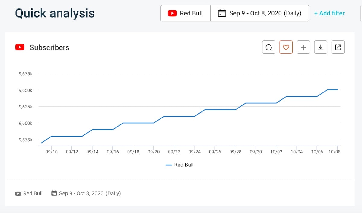Click the 09/14 date label
The image size is (362, 213).
tap(92, 152)
